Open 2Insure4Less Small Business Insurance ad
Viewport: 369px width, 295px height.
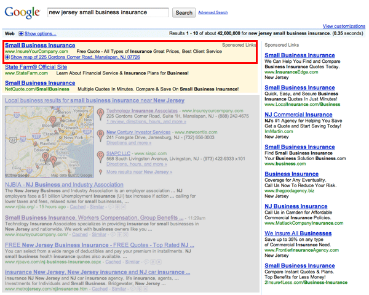[x=300, y=265]
